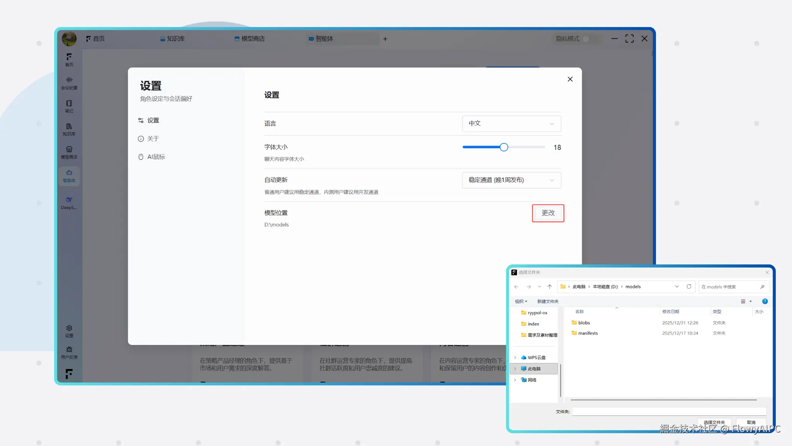Open knowledge base (知识库) sidebar icon
This screenshot has height=446, width=792.
click(x=69, y=129)
